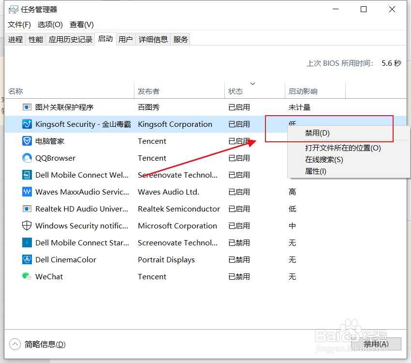The height and width of the screenshot is (363, 411).
Task: Click the 电脑管家 shield icon
Action: click(x=27, y=141)
